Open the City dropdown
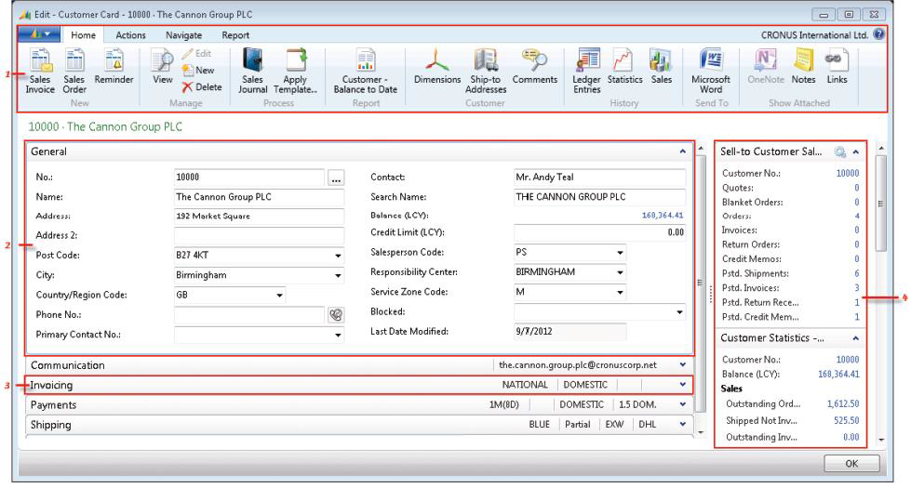The height and width of the screenshot is (488, 911). click(x=338, y=275)
